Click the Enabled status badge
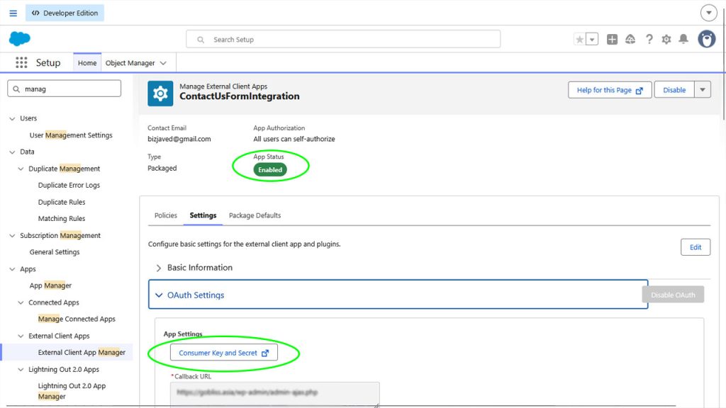Viewport: 726px width, 408px height. coord(270,170)
